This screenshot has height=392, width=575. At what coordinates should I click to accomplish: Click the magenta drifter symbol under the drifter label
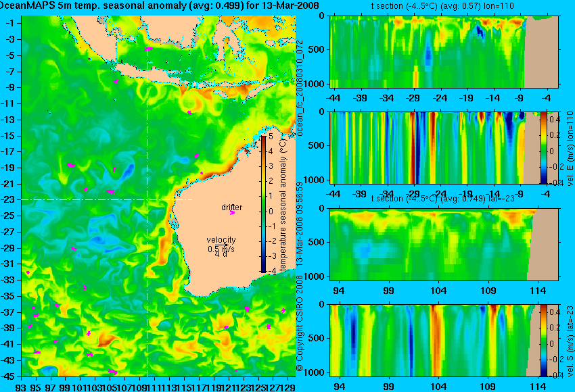232,212
